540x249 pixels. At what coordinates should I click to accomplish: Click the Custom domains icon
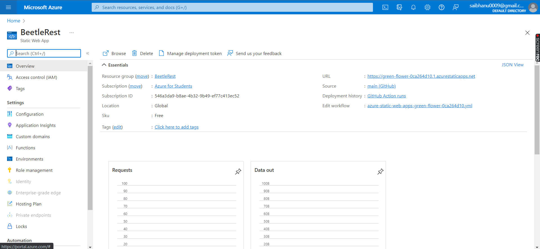coord(10,136)
